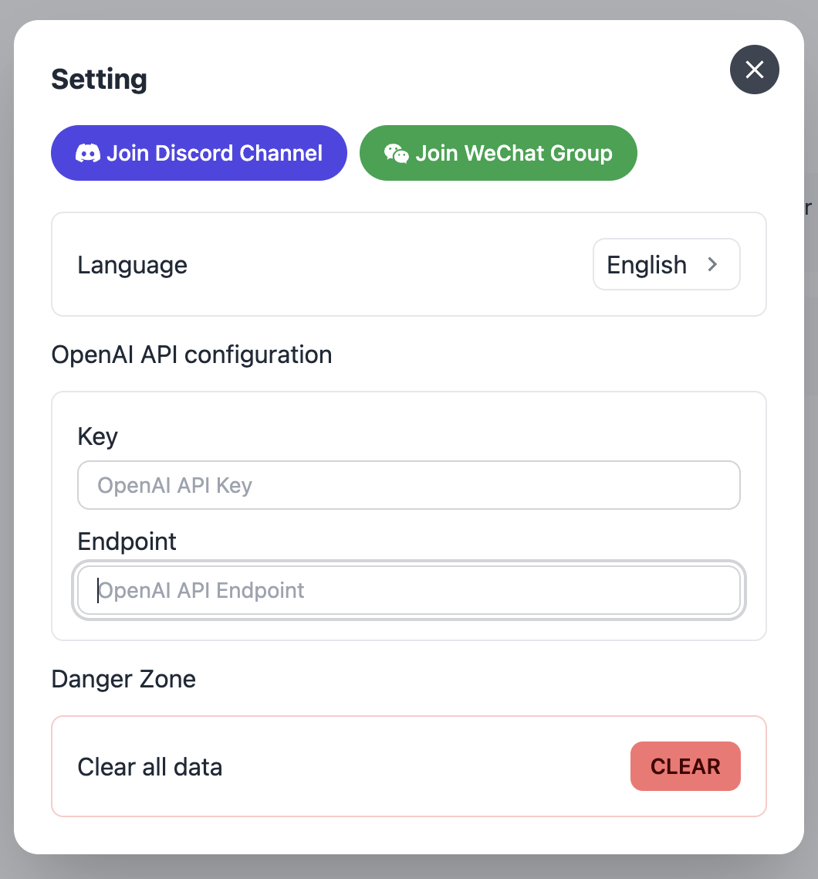Open the Join WeChat Group button

498,152
